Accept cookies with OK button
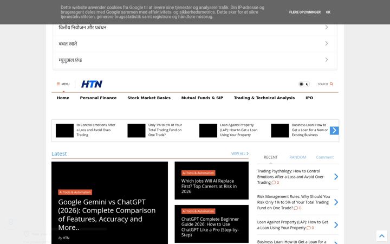 328,12
